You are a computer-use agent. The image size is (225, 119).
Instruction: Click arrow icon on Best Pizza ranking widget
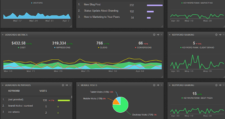pyautogui.click(x=220, y=85)
